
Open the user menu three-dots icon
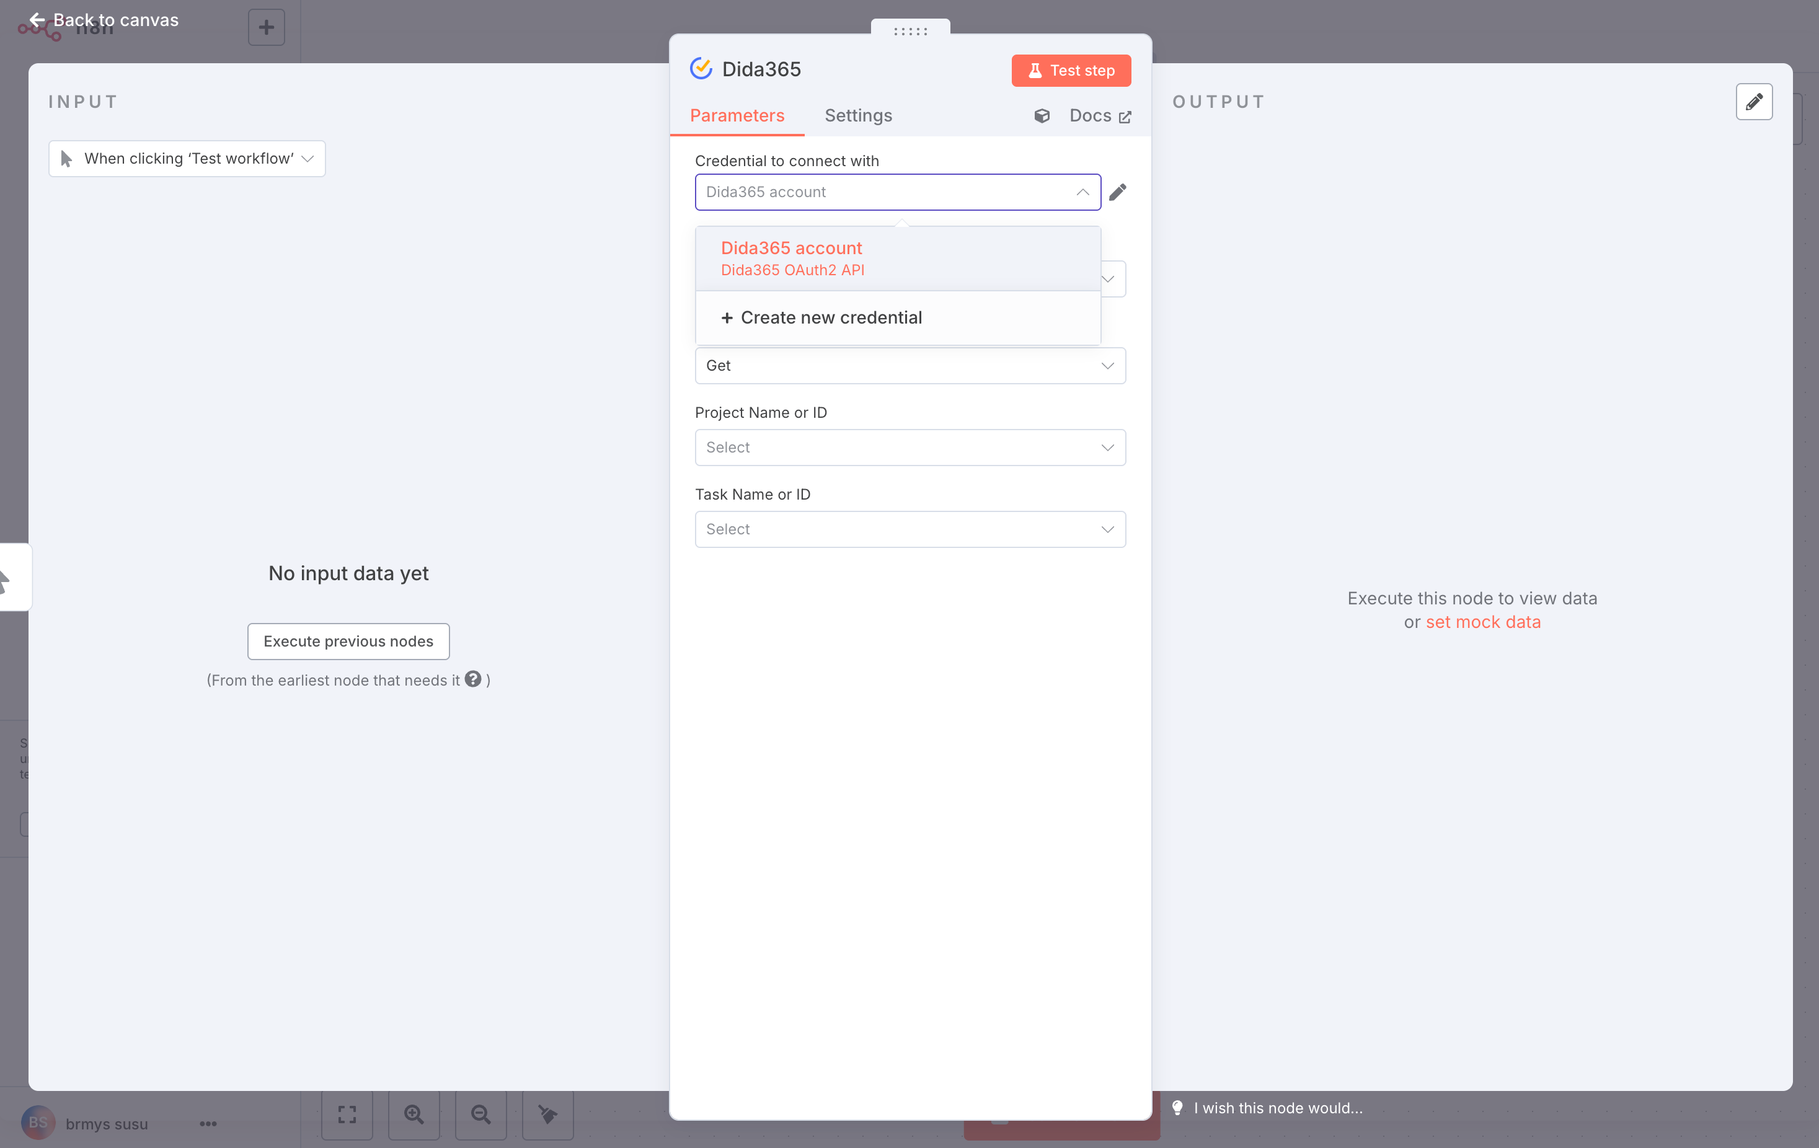click(x=208, y=1124)
